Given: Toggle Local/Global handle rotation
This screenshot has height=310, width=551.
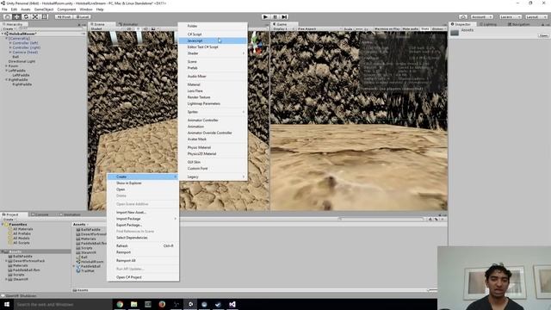Looking at the screenshot, I should [x=83, y=17].
